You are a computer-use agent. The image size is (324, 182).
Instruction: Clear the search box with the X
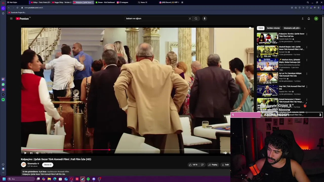(x=190, y=18)
